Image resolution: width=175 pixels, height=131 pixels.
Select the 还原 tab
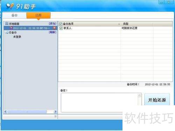coord(38,15)
